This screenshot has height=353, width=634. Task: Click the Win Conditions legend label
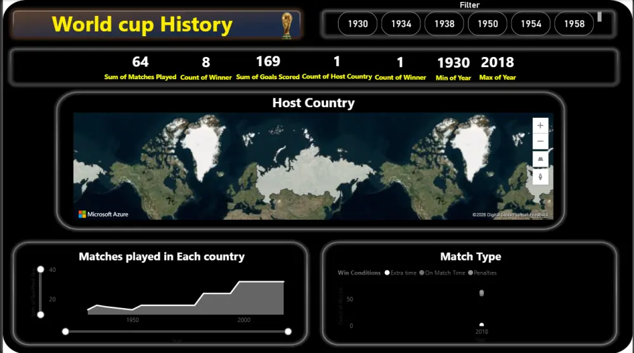359,273
